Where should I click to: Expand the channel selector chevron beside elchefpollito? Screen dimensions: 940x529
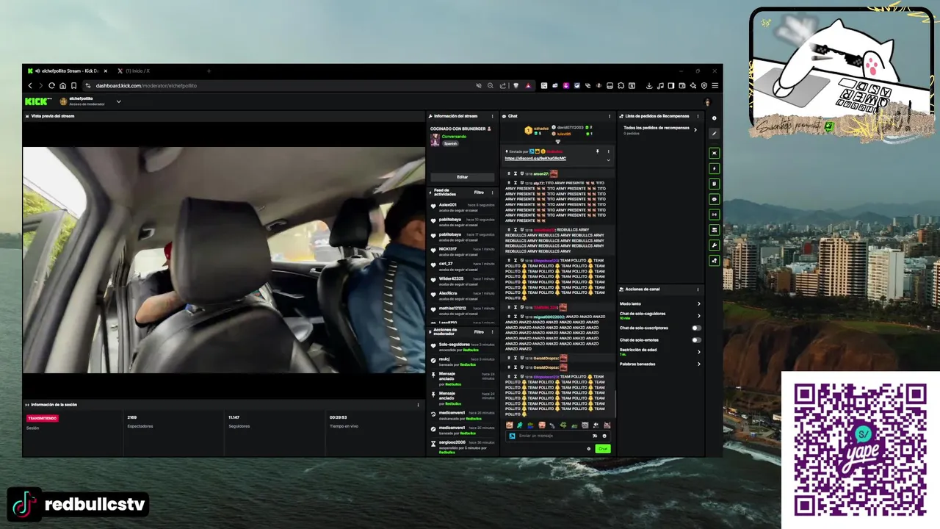[118, 101]
